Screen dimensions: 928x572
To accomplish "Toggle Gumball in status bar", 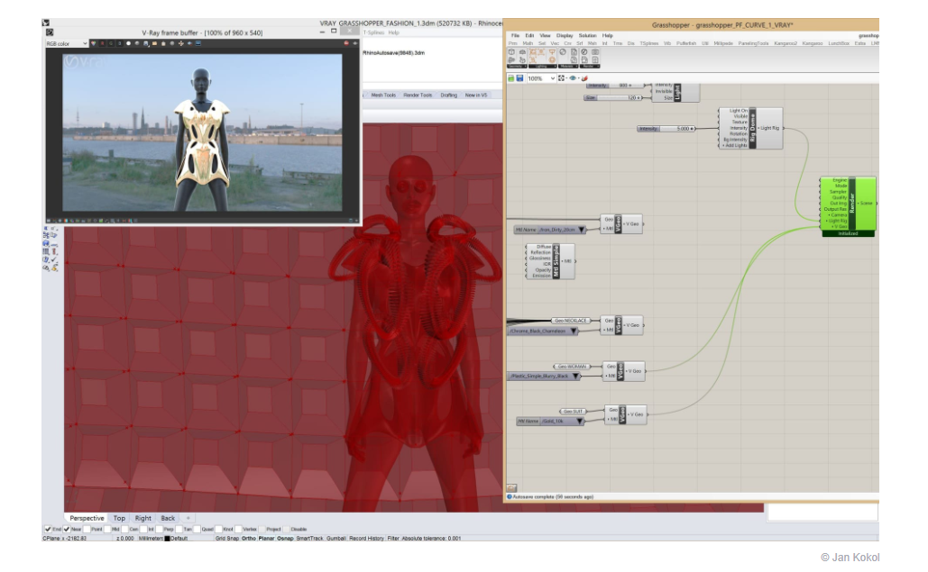I will click(336, 539).
